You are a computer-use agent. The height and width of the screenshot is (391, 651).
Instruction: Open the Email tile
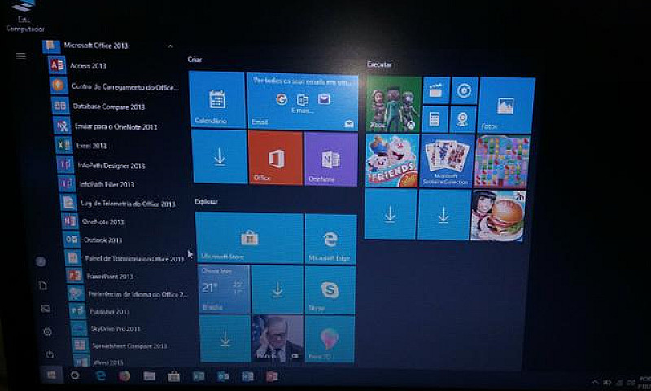[302, 102]
